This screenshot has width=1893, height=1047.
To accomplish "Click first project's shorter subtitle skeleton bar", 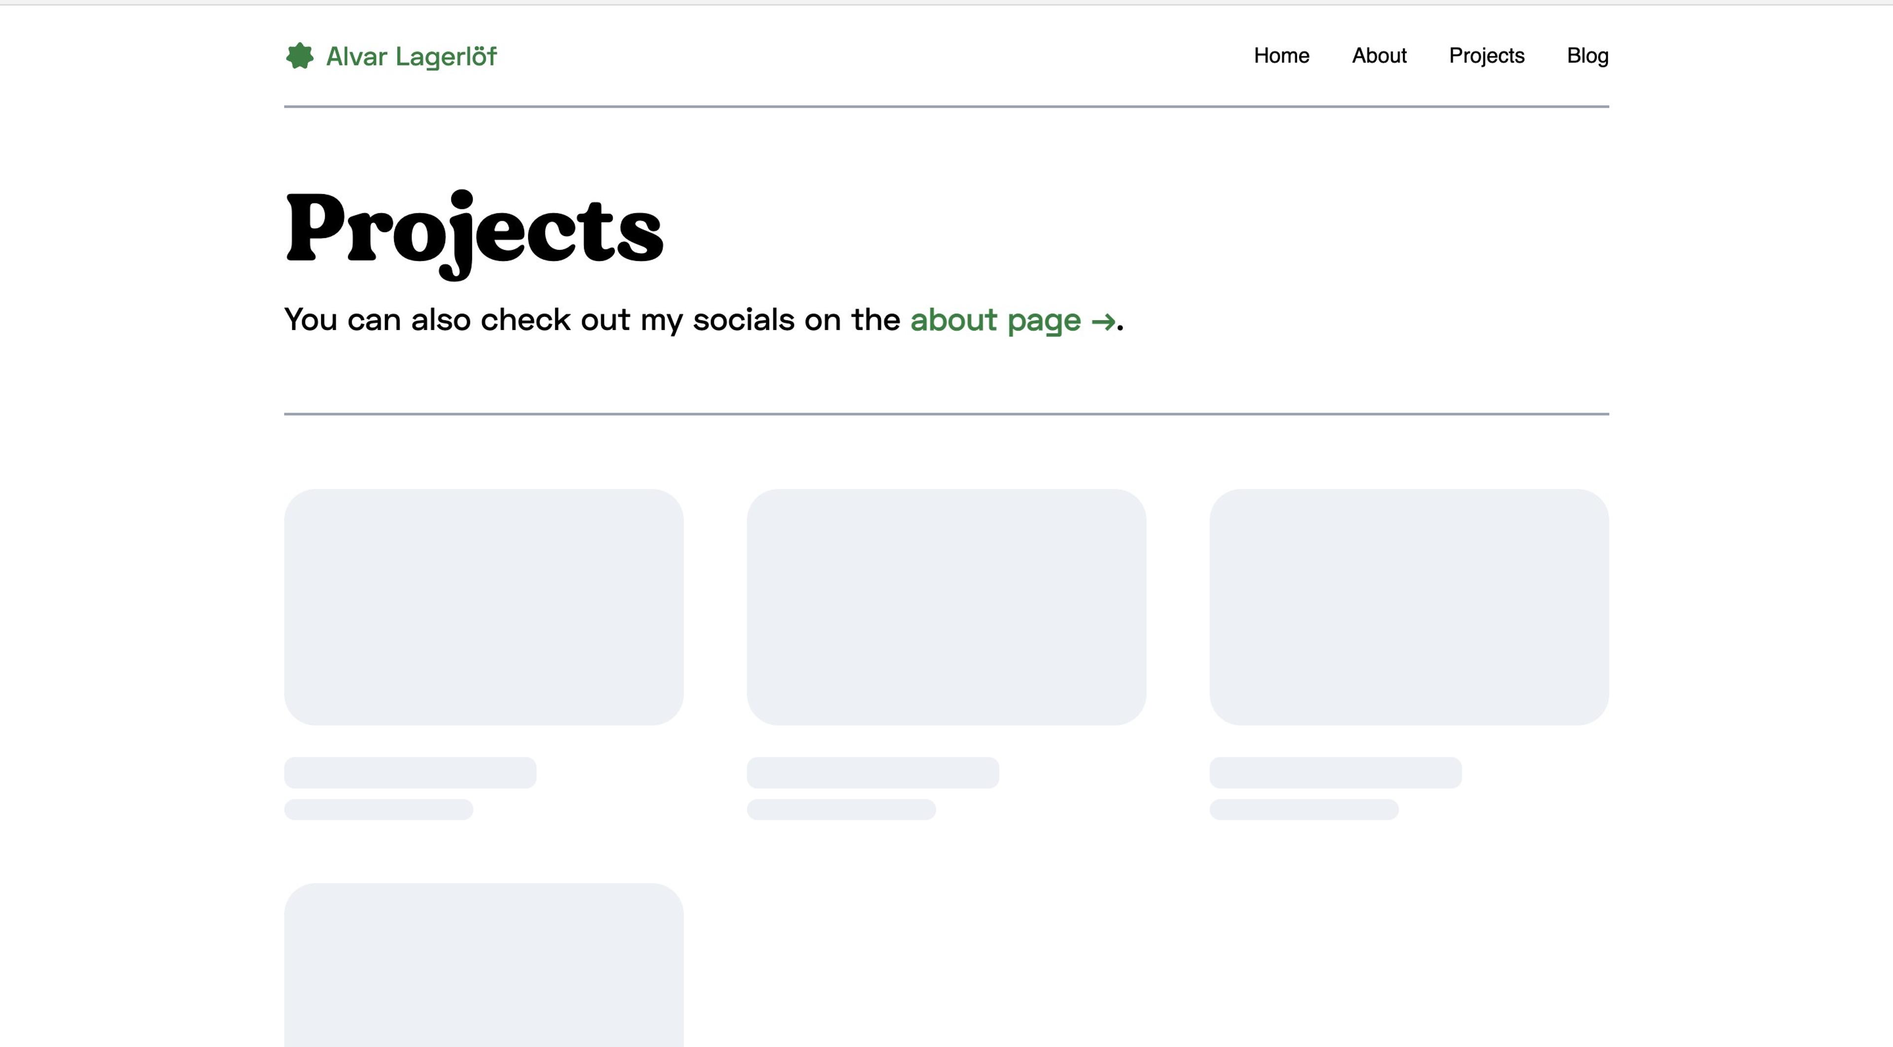I will 379,809.
